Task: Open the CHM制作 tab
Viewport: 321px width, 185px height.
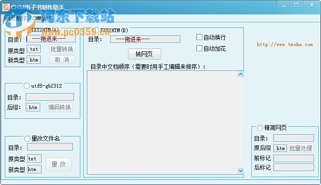Action: point(42,18)
